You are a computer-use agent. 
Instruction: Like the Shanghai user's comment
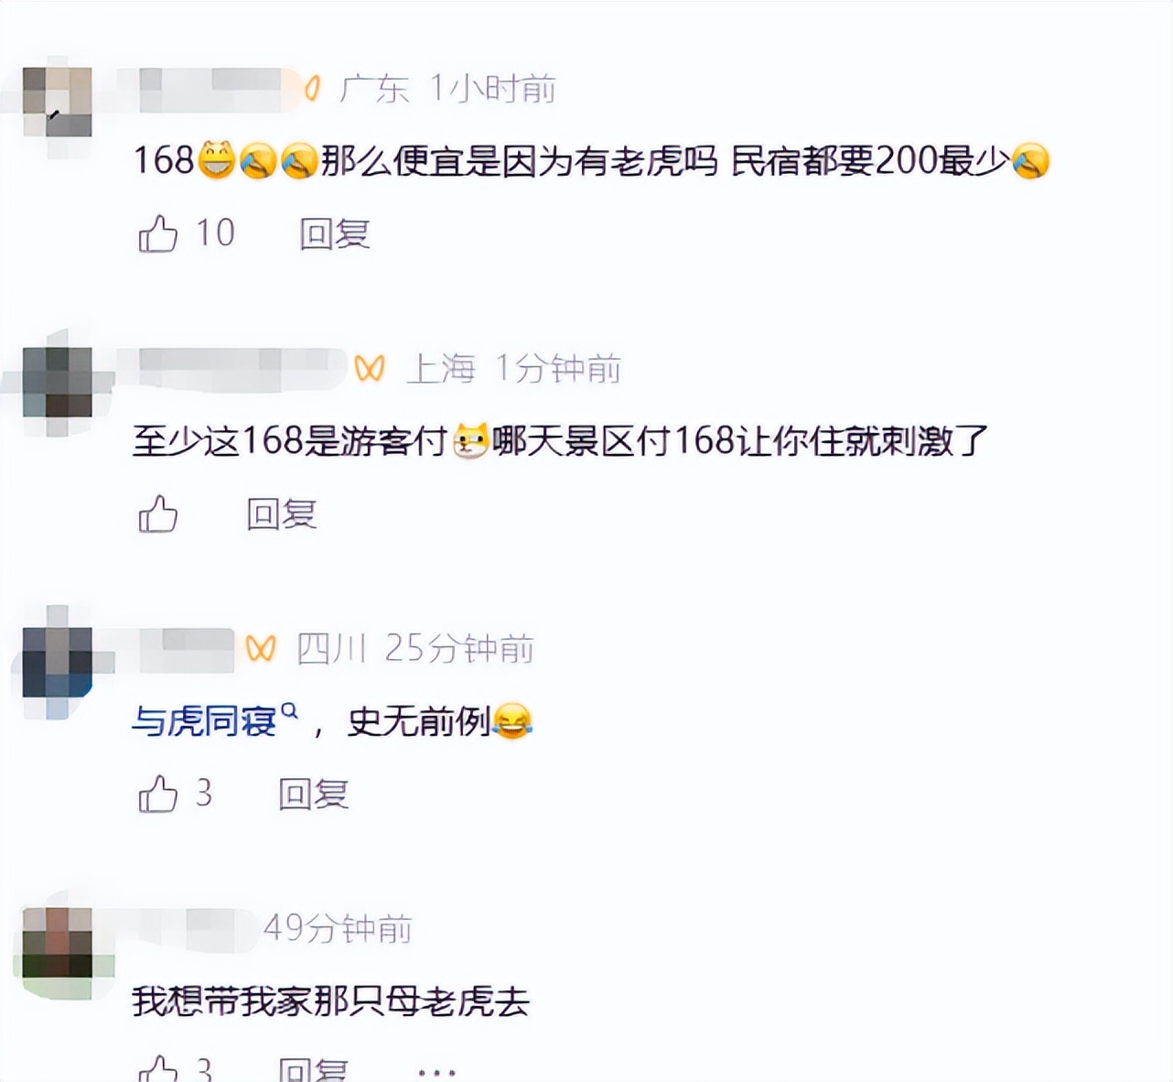(x=157, y=514)
